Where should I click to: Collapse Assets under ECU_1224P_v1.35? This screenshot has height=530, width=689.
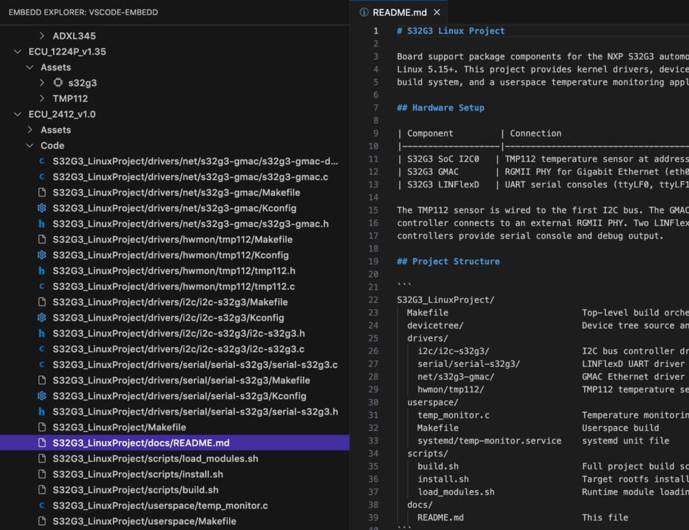pos(29,67)
